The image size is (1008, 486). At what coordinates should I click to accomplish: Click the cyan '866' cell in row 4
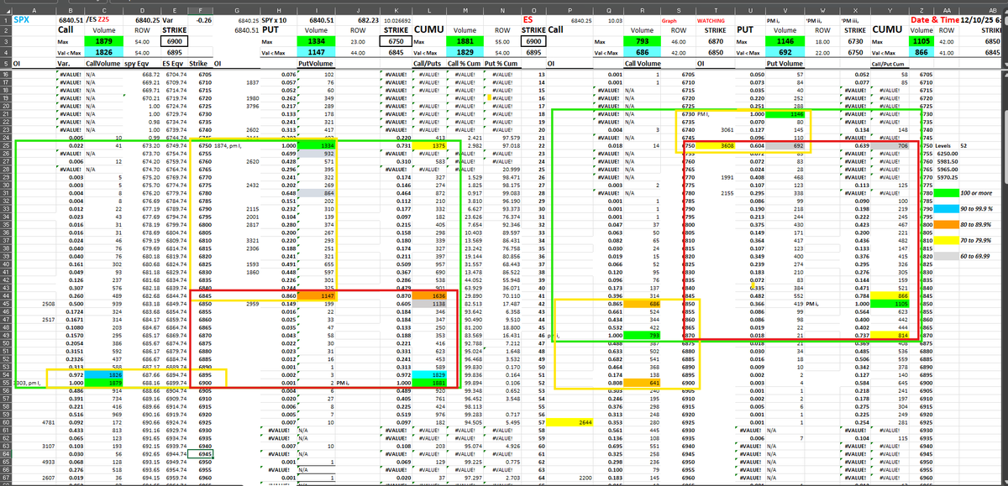pos(921,52)
